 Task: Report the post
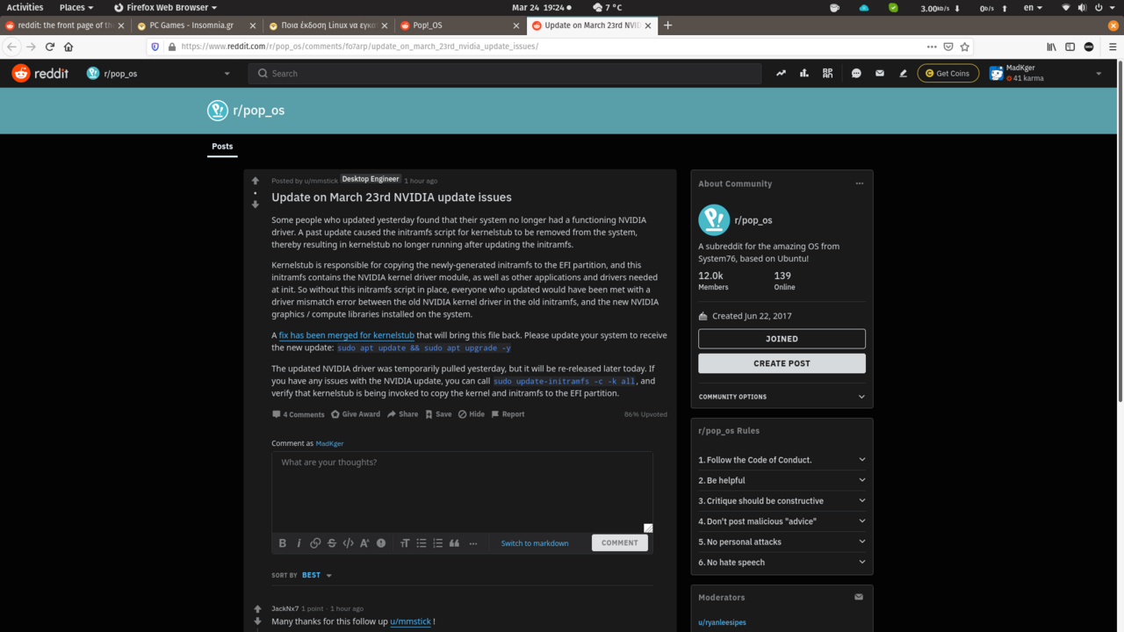[508, 414]
